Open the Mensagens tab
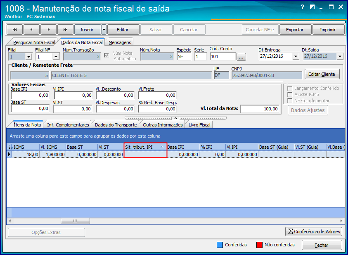 pyautogui.click(x=120, y=42)
